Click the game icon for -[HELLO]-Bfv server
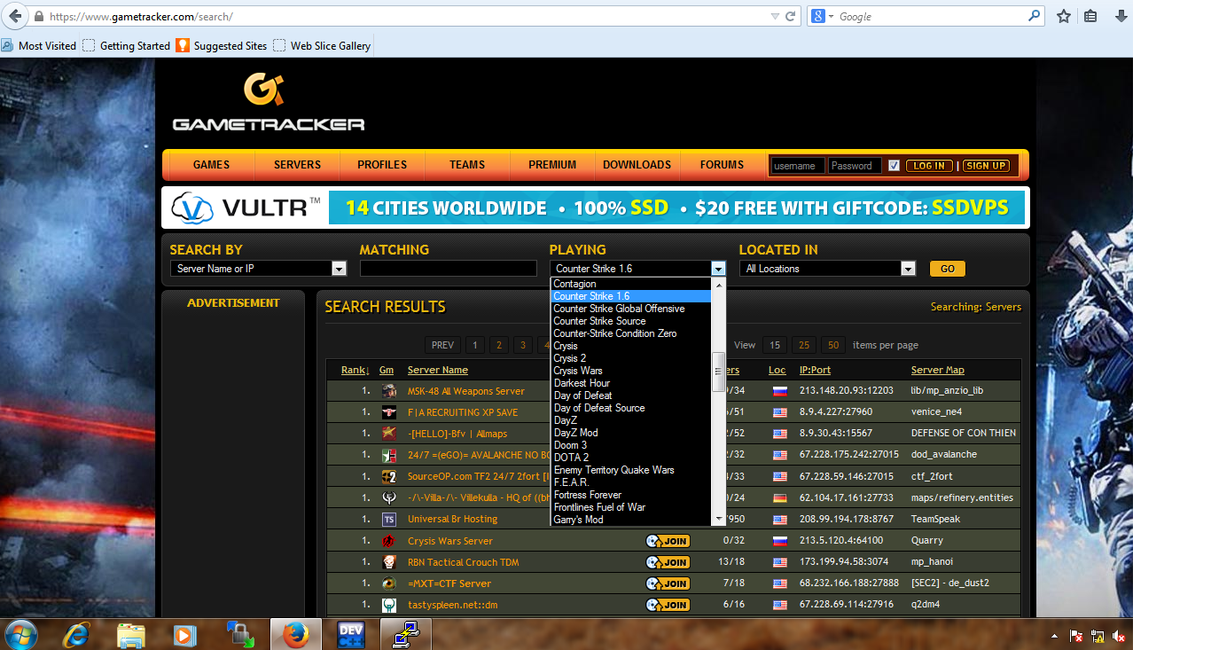Image resolution: width=1211 pixels, height=650 pixels. pyautogui.click(x=388, y=434)
